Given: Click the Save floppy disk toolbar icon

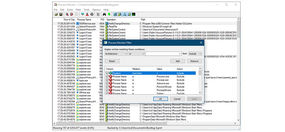Looking at the screenshot, I should pos(61,14).
